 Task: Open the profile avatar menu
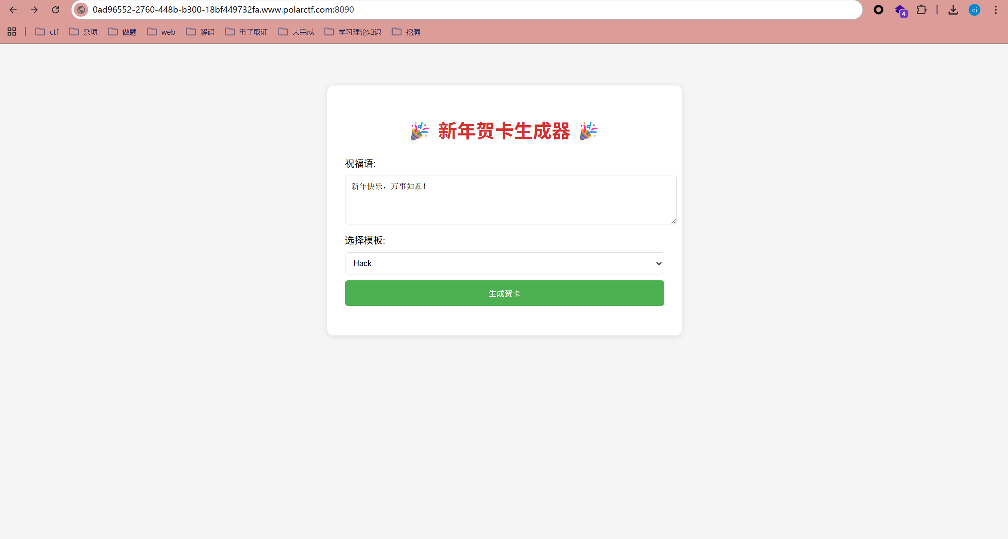click(975, 10)
